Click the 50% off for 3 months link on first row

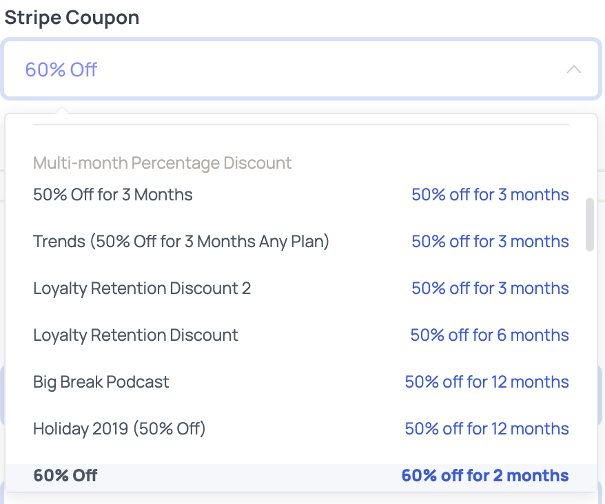pos(490,195)
